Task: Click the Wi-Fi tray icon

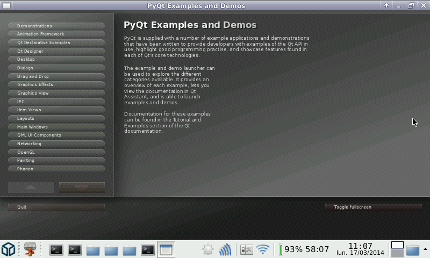Action: [263, 249]
